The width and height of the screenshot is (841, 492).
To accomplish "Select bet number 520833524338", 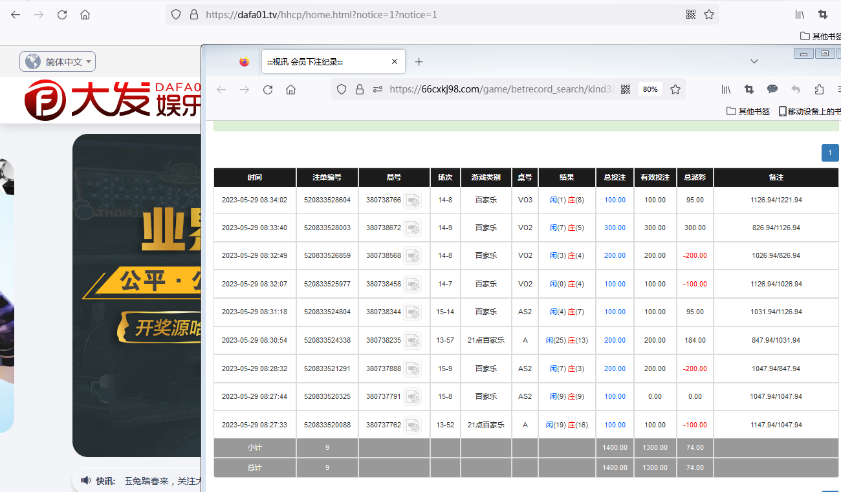I will (x=327, y=341).
